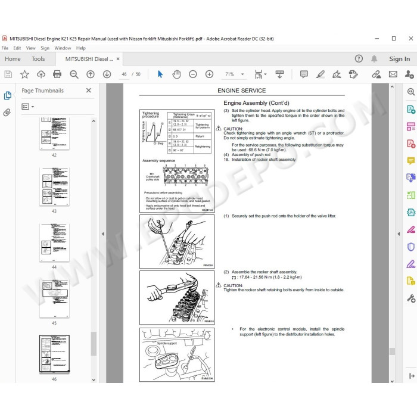417x417 pixels.
Task: Open Fill & Sign tool in right pane
Action: point(411,264)
